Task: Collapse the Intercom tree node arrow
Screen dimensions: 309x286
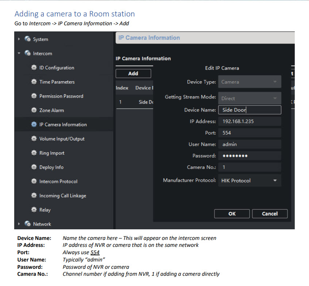Action: [x=19, y=53]
